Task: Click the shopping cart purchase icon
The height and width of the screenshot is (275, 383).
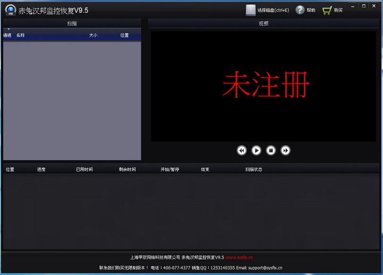Action: (x=327, y=10)
